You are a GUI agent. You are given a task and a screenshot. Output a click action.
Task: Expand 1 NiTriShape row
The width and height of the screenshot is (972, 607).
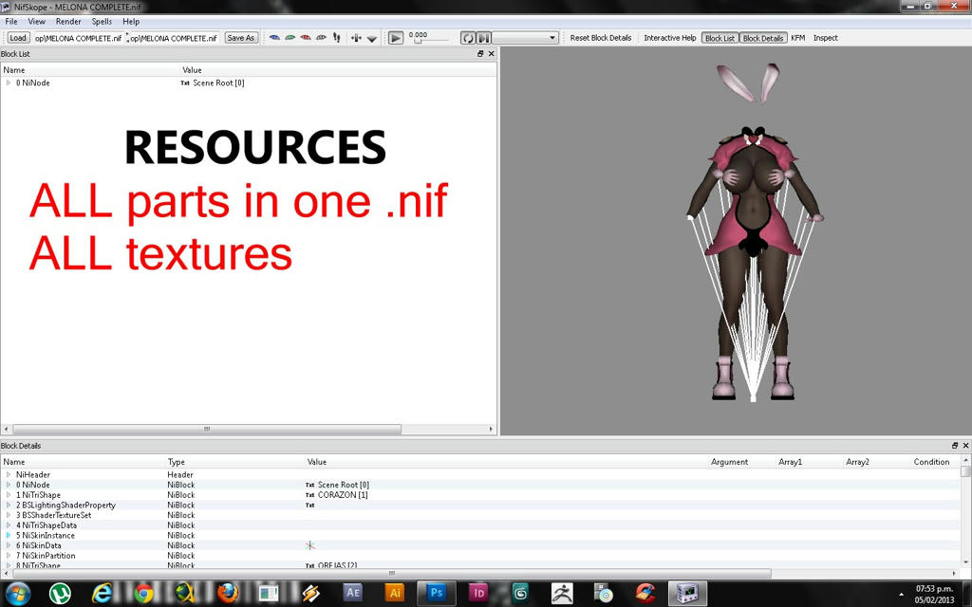click(8, 495)
